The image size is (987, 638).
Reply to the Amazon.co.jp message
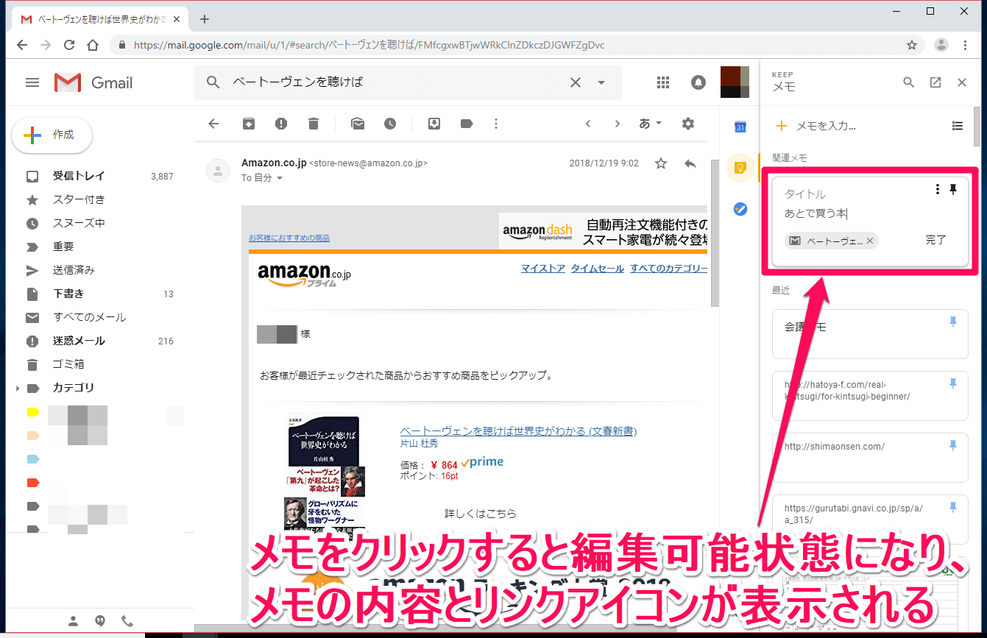coord(690,163)
